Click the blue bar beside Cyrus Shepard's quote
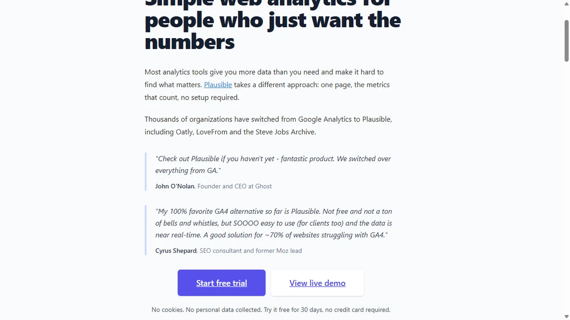The image size is (570, 320). (x=146, y=230)
